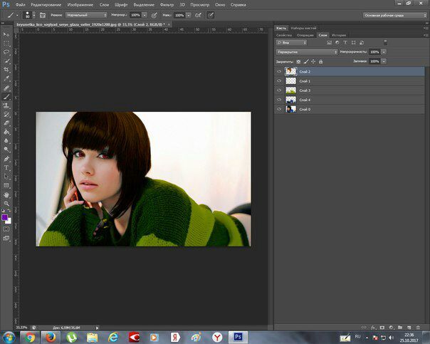Open brush Режим blend mode dropdown
The width and height of the screenshot is (430, 344).
click(86, 15)
